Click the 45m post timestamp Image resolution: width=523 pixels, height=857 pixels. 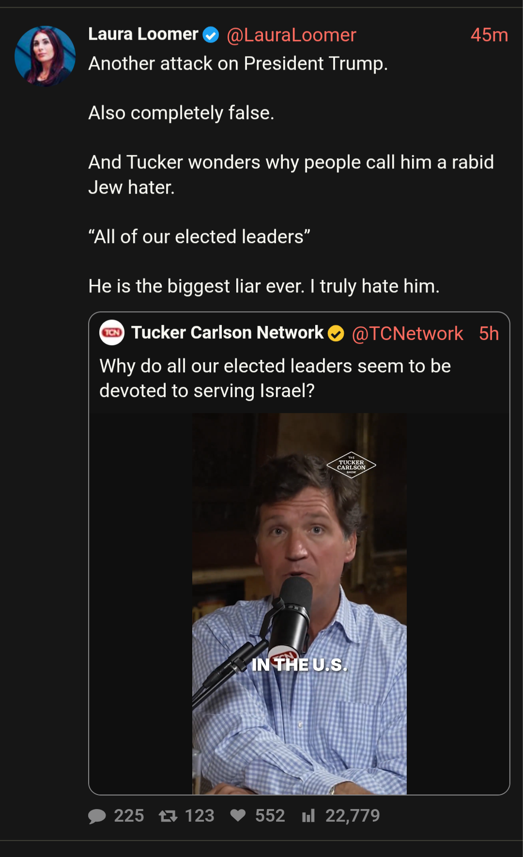coord(489,35)
